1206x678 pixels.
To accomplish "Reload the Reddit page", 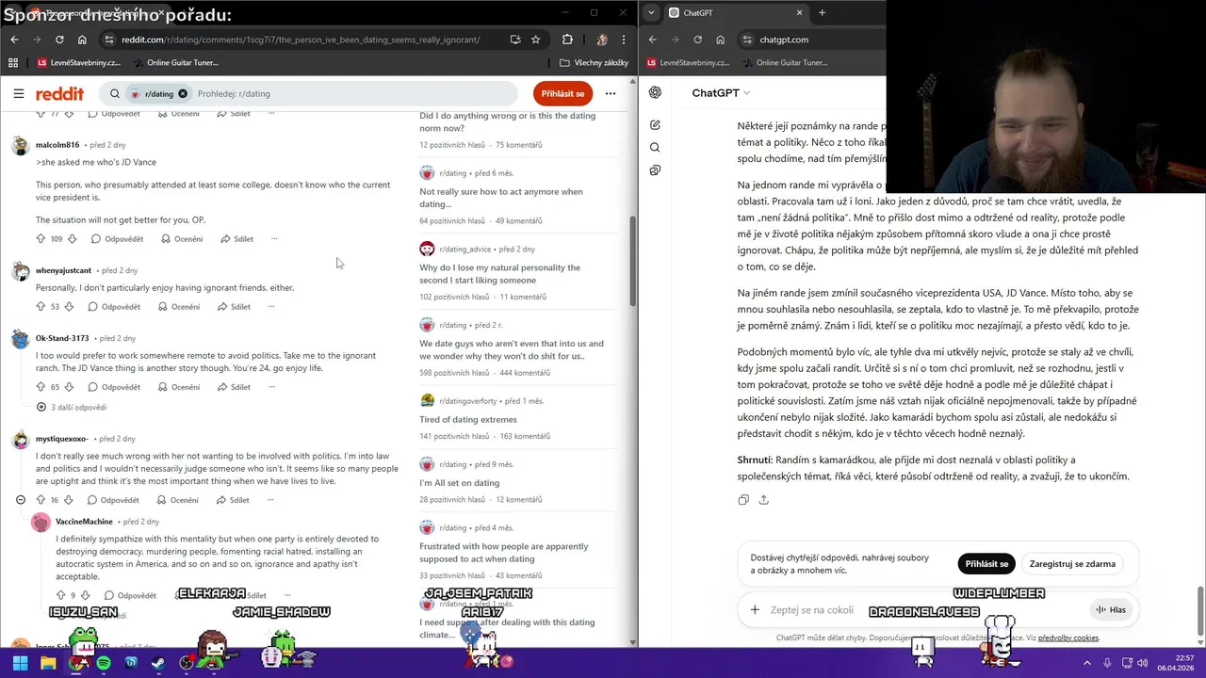I will (x=59, y=40).
